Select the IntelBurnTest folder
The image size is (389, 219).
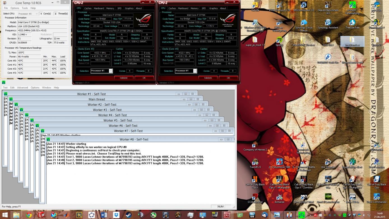(x=352, y=42)
